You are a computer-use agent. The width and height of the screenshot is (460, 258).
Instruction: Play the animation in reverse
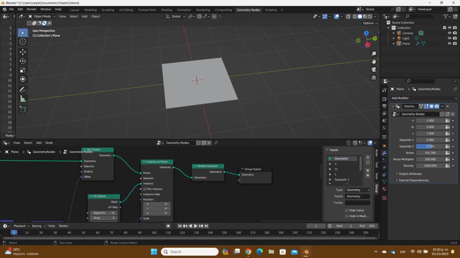click(190, 226)
